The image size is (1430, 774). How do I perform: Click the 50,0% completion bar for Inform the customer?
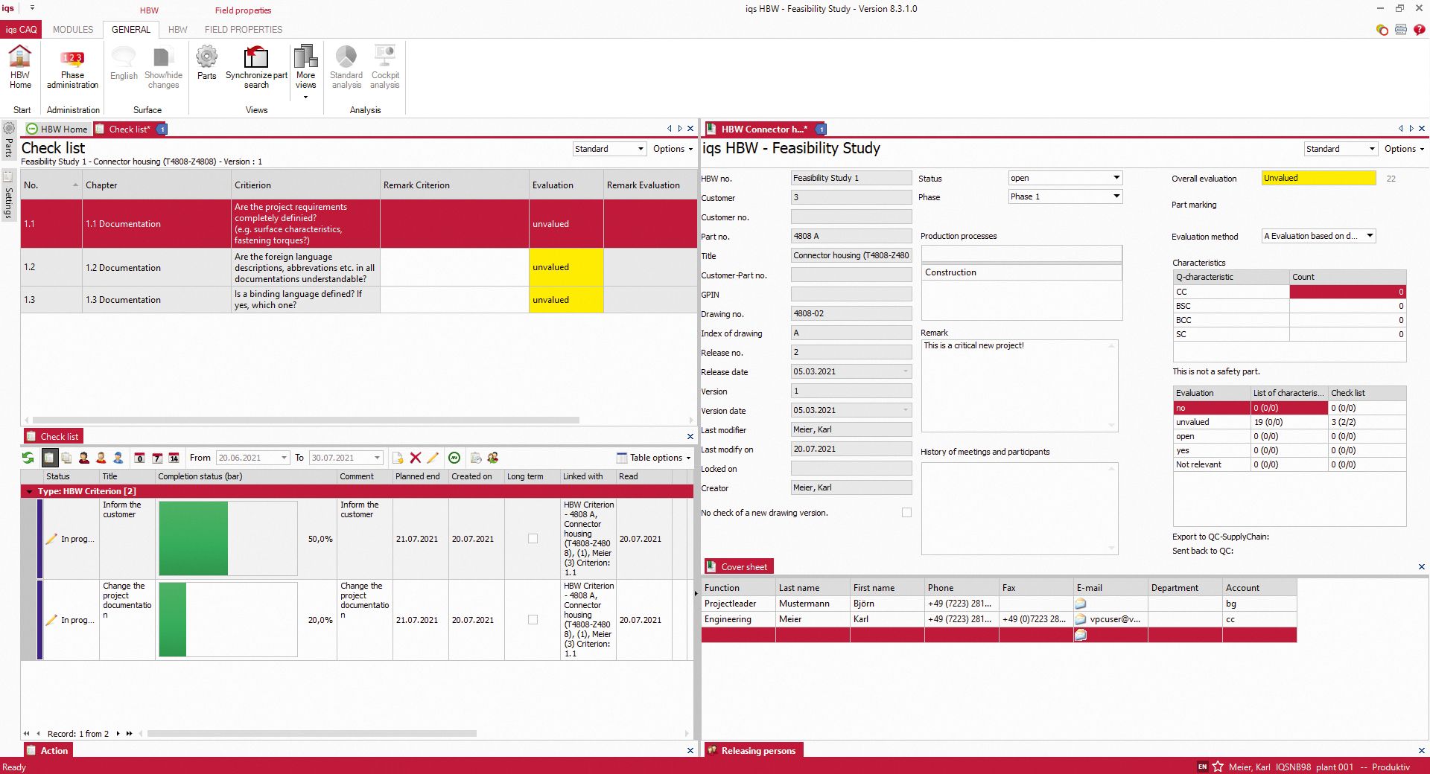(228, 539)
